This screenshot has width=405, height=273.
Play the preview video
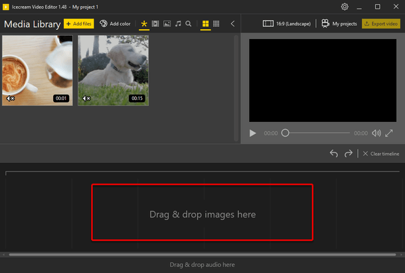(x=252, y=133)
